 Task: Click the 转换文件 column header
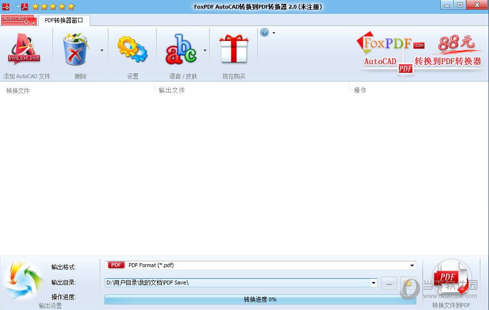coord(18,91)
